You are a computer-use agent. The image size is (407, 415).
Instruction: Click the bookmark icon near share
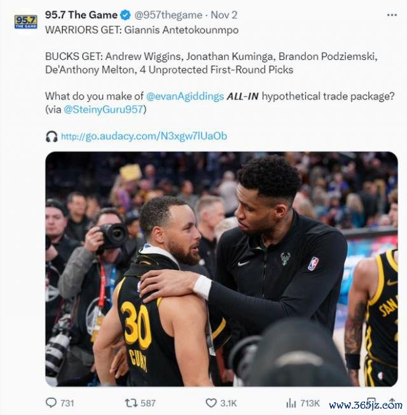[371, 402]
